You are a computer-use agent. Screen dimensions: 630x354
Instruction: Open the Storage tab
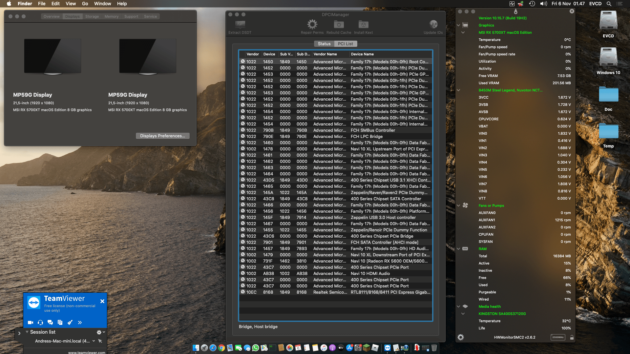click(92, 16)
